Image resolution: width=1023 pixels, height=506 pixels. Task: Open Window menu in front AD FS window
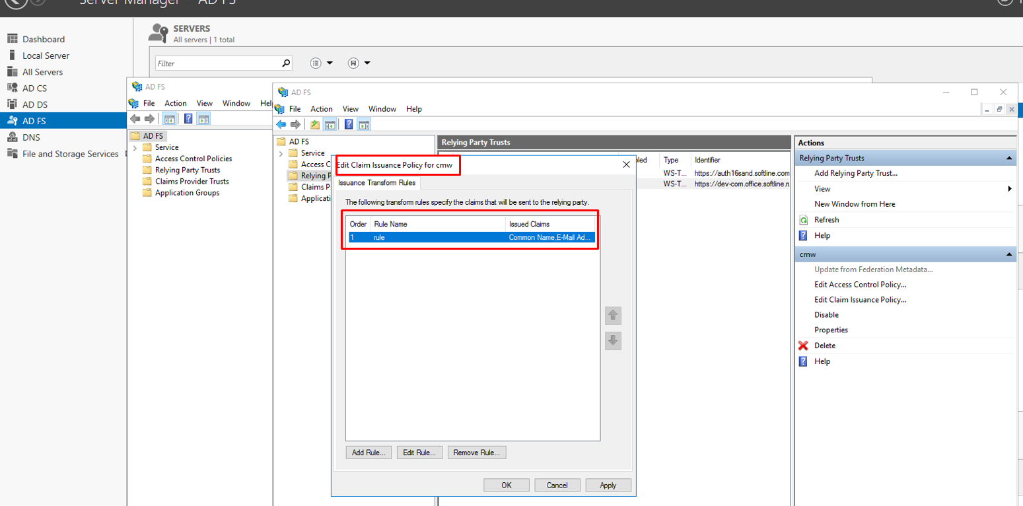[382, 109]
